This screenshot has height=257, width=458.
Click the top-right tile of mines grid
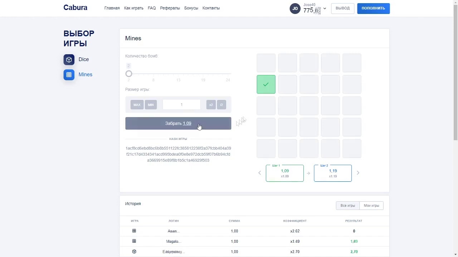pos(352,63)
